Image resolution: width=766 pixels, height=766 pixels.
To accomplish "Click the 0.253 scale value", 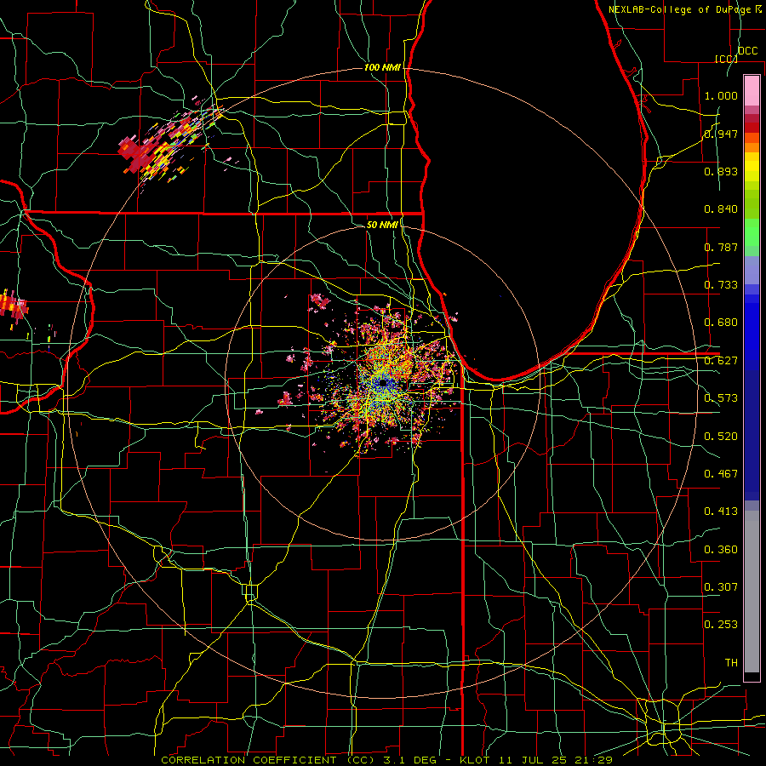I will (x=721, y=625).
